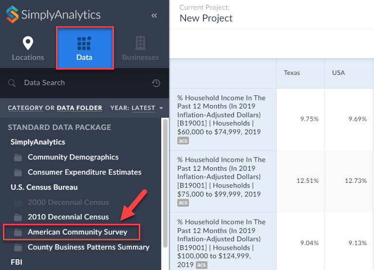Viewport: 374px width, 270px height.
Task: Select the Data tab
Action: click(84, 48)
